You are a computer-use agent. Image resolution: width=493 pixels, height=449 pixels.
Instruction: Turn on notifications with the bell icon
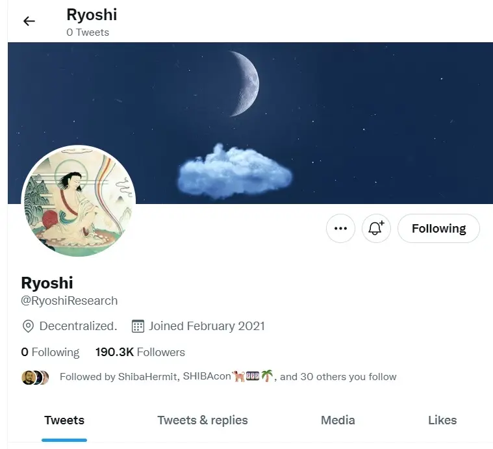pyautogui.click(x=376, y=228)
